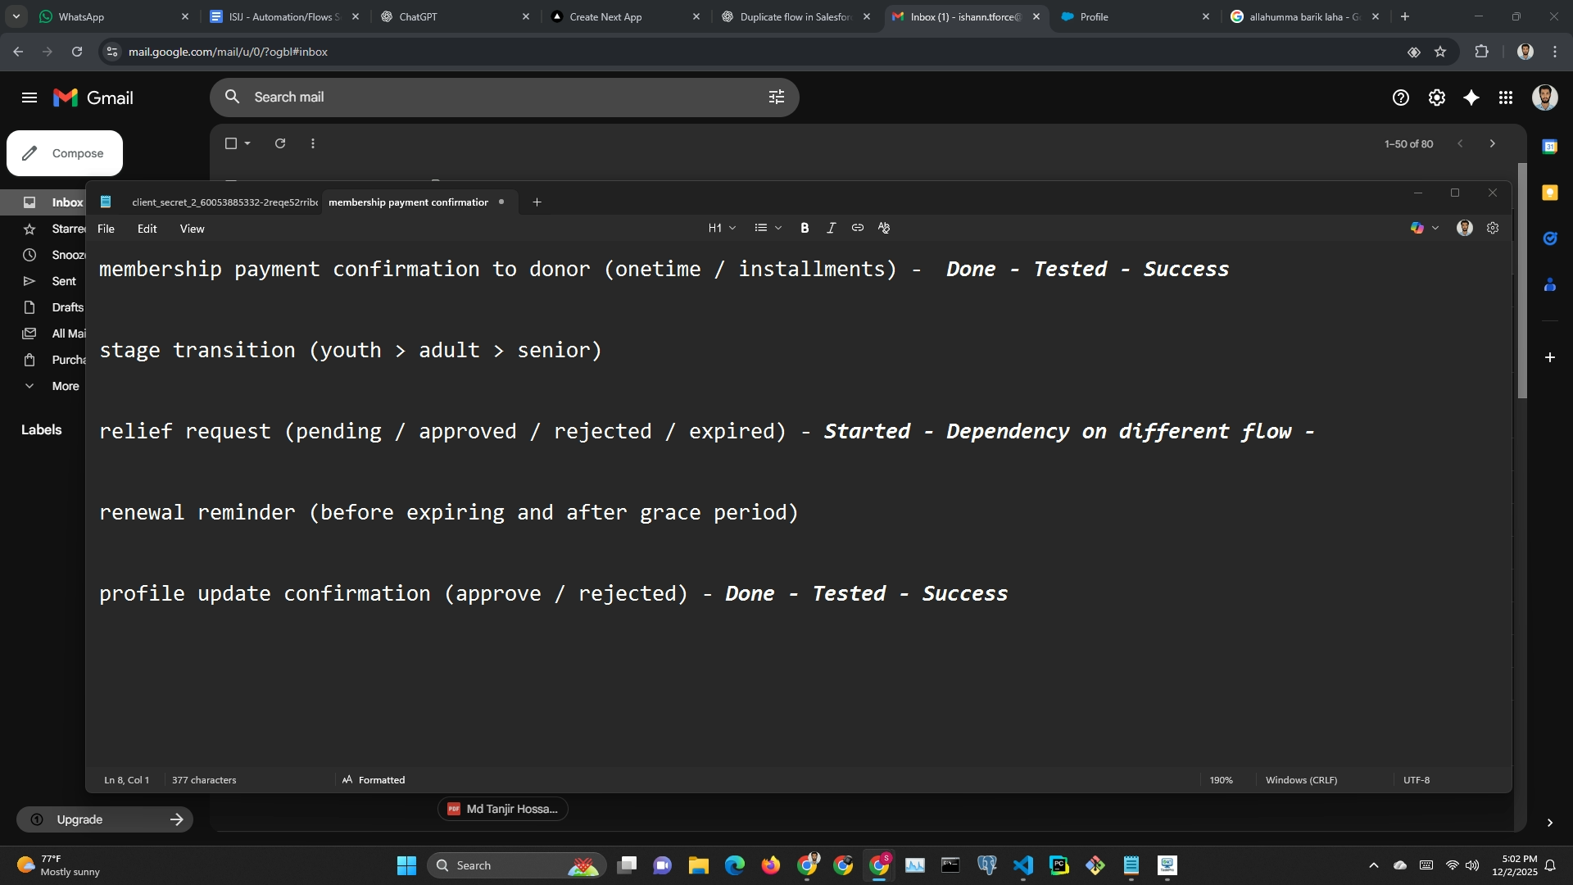The height and width of the screenshot is (885, 1573).
Task: Expand the H1 heading dropdown
Action: (722, 229)
